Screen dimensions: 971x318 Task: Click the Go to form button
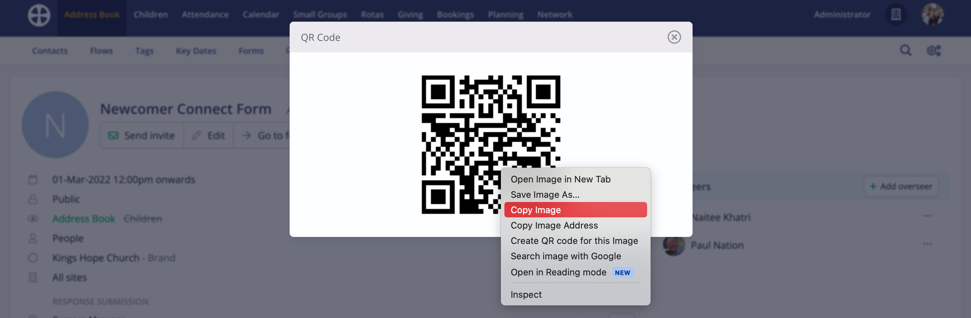[x=262, y=135]
